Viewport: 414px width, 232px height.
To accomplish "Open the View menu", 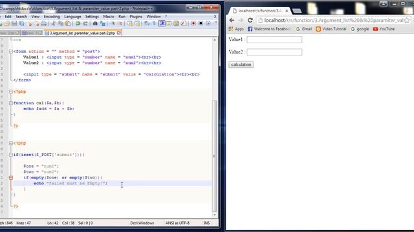I will coord(36,16).
